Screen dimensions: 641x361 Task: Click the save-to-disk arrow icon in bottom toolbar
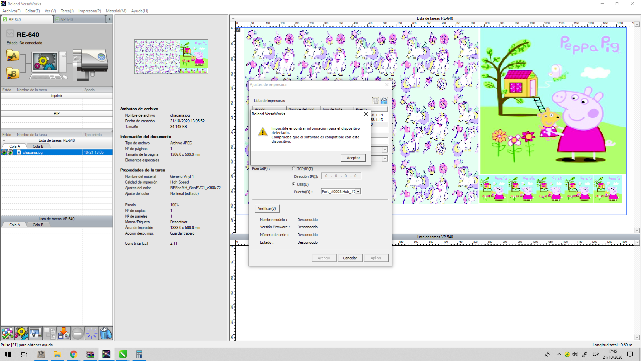pyautogui.click(x=63, y=333)
